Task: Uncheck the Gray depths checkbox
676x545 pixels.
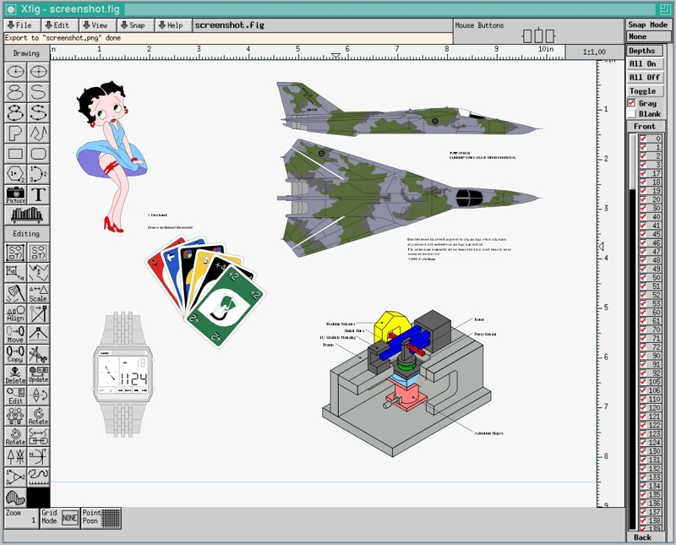Action: click(x=631, y=103)
